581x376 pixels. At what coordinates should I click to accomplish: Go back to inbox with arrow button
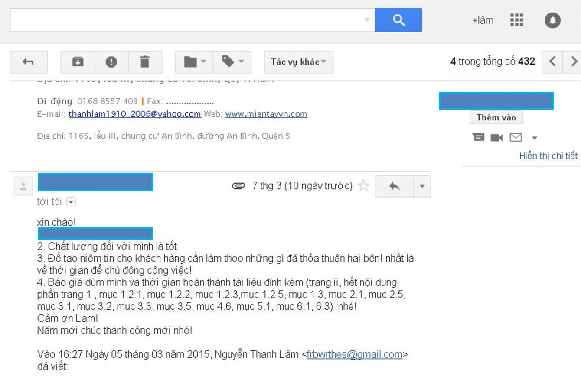tap(28, 62)
